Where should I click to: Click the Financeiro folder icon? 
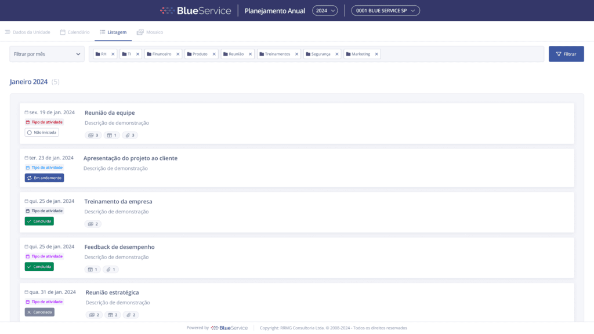click(149, 54)
